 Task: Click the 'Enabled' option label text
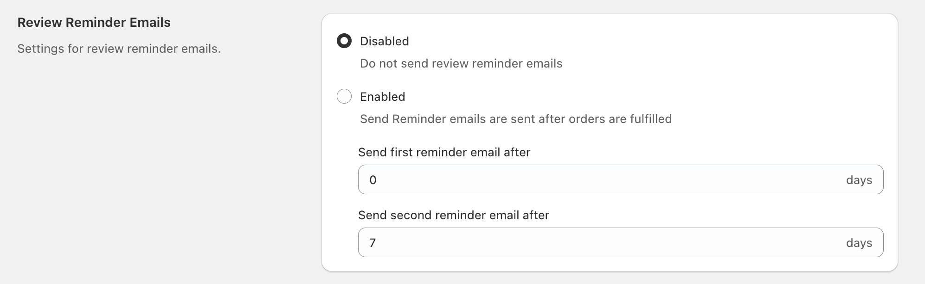(x=382, y=97)
